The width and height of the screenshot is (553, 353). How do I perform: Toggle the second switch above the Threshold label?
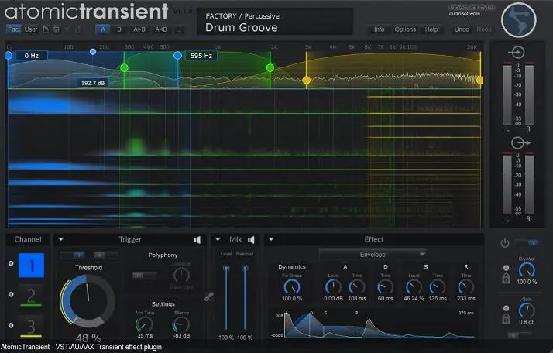(105, 255)
